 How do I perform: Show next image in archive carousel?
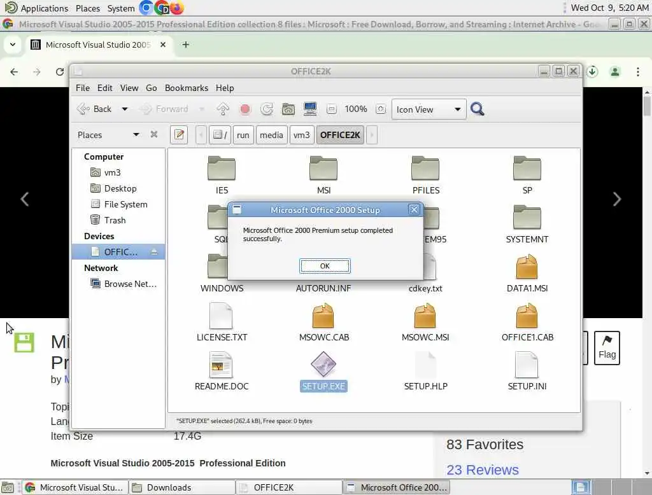616,199
